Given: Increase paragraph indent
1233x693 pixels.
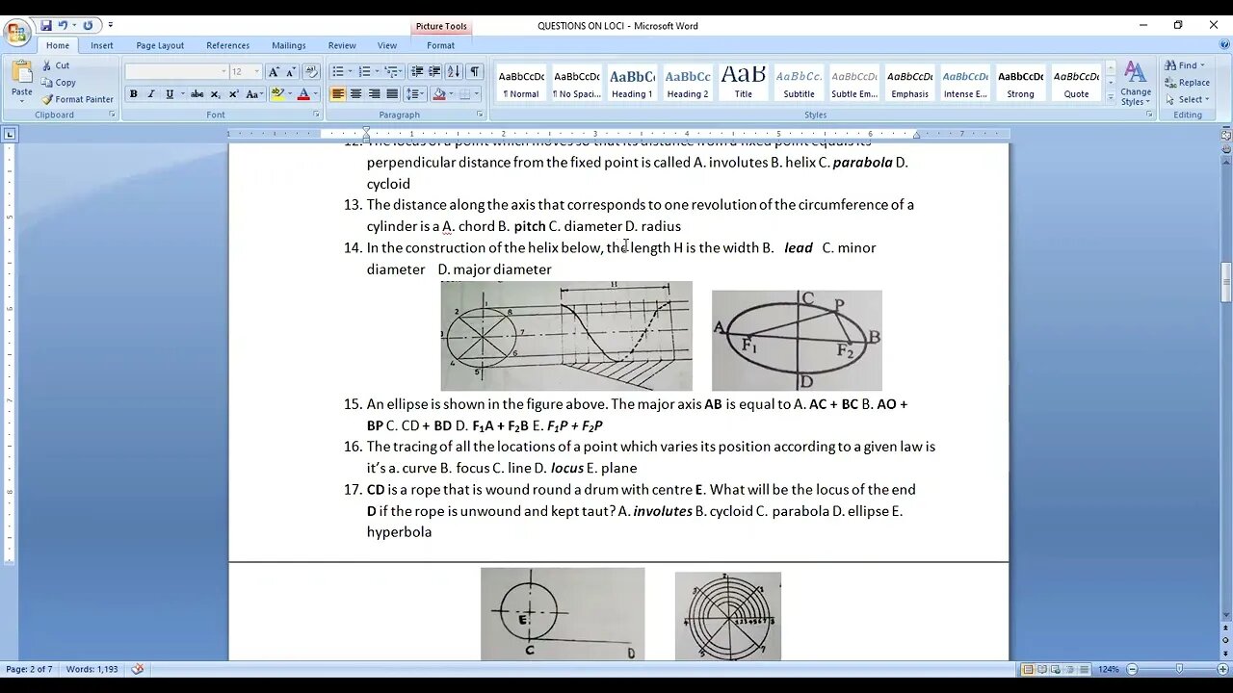Looking at the screenshot, I should [434, 71].
